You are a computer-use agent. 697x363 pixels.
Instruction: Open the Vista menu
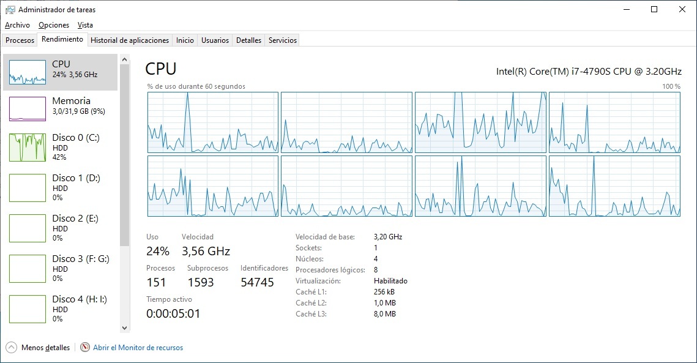click(x=85, y=25)
